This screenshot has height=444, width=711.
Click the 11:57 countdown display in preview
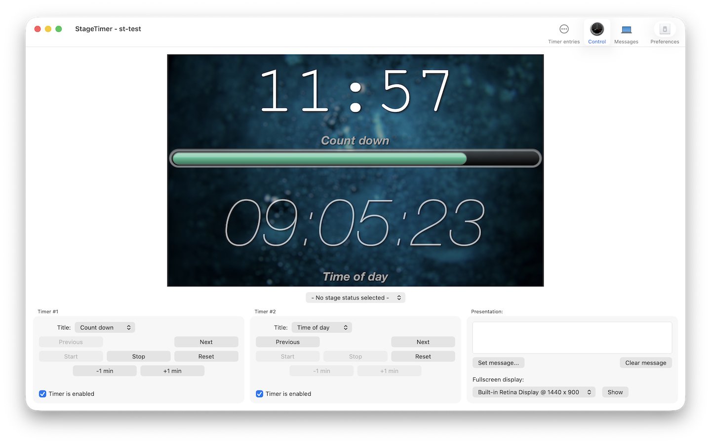pos(355,91)
